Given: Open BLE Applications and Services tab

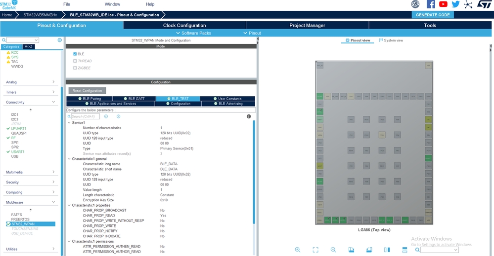Looking at the screenshot, I should 111,104.
